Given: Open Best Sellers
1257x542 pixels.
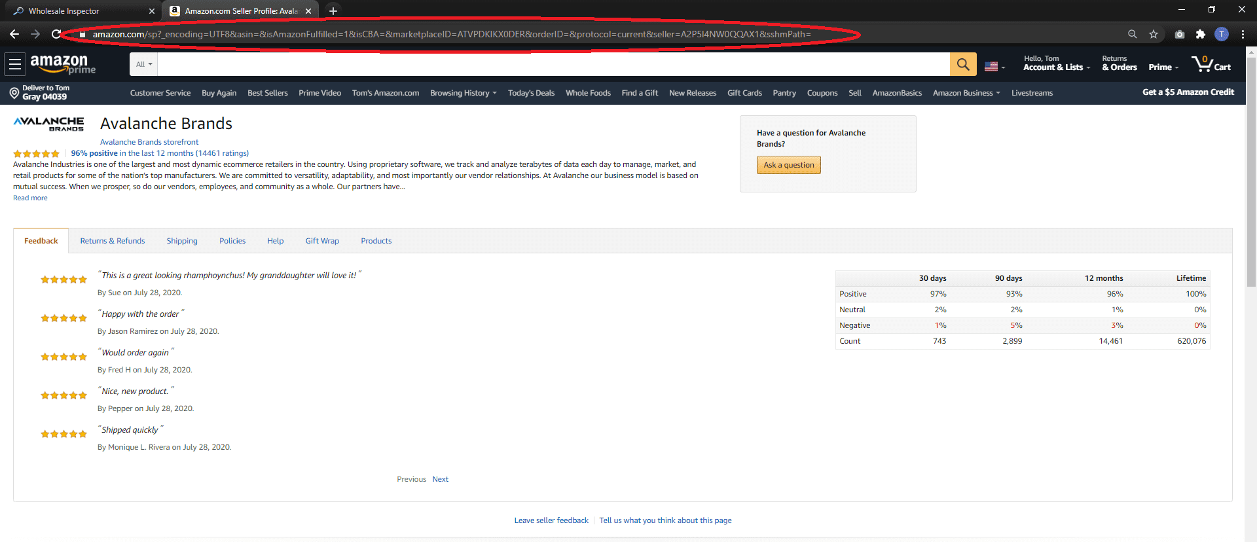Looking at the screenshot, I should (x=268, y=93).
